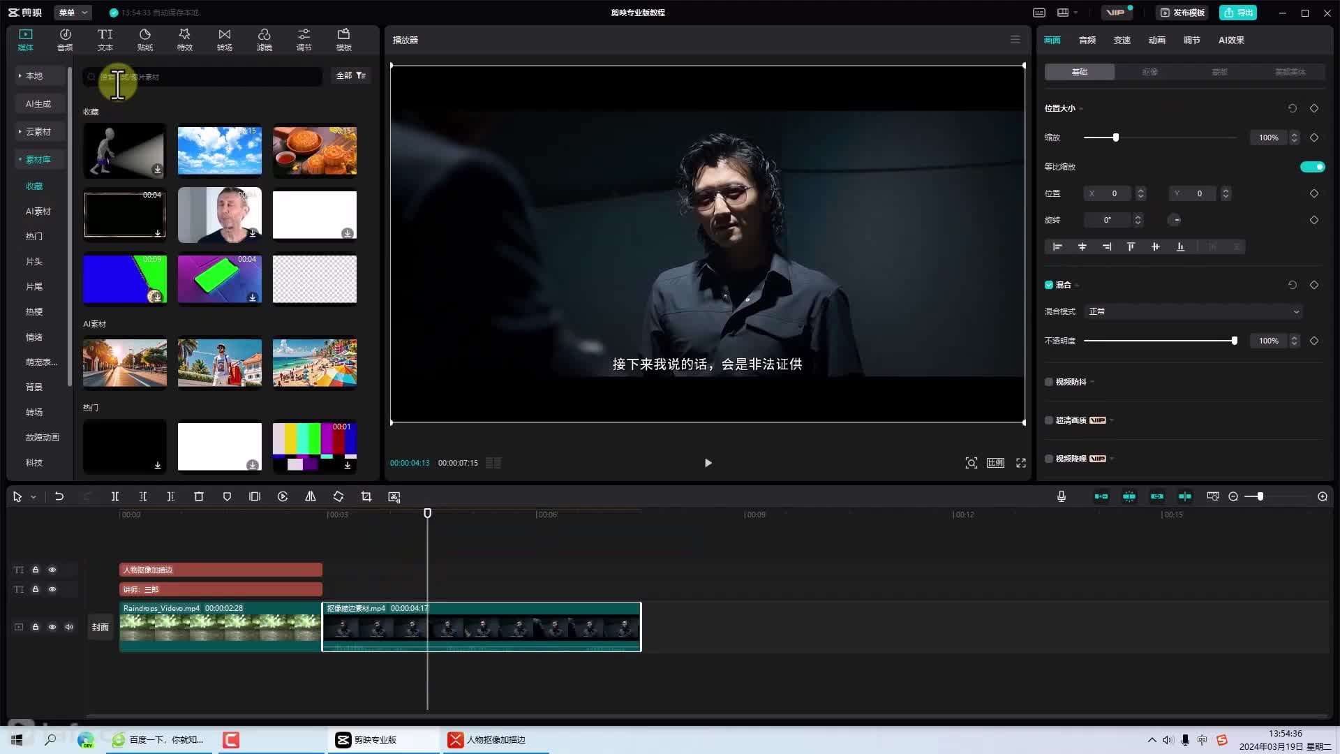The image size is (1340, 754).
Task: Click the undo arrow in timeline toolbar
Action: 59,496
